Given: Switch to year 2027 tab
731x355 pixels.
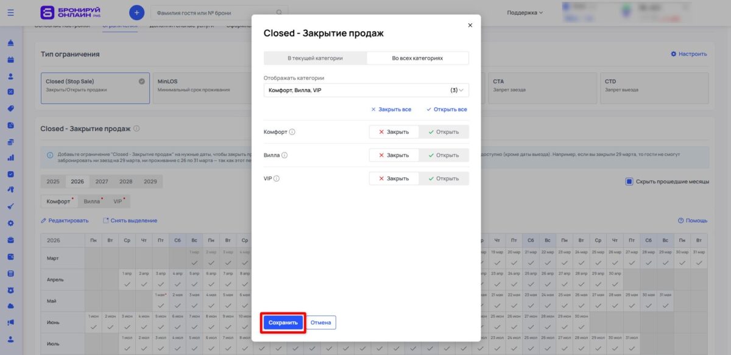Looking at the screenshot, I should (102, 181).
